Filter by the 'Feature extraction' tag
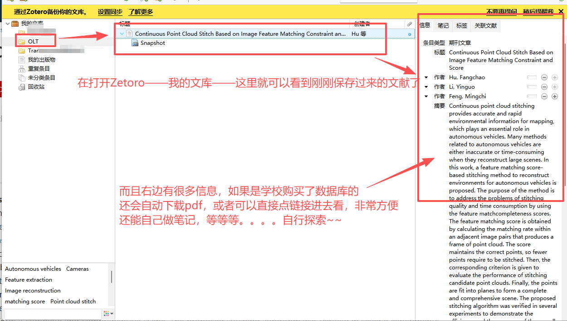 point(29,280)
